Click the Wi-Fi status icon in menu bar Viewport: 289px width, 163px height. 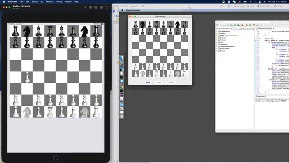(251, 2)
